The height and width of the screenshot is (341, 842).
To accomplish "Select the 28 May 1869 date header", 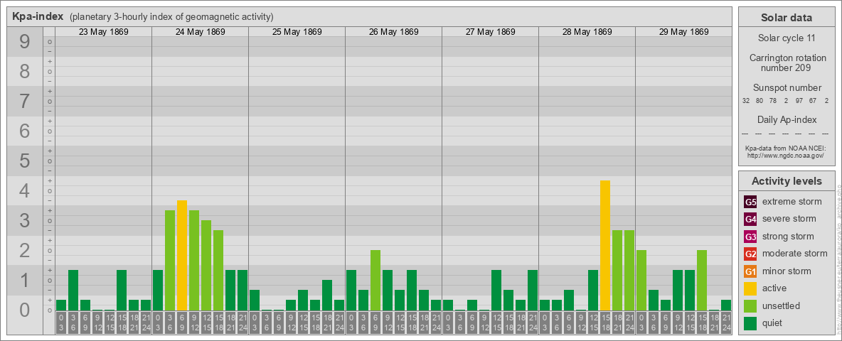I will 587,32.
